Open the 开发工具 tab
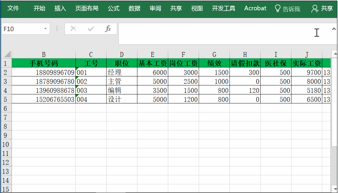The image size is (338, 193). coord(223,8)
